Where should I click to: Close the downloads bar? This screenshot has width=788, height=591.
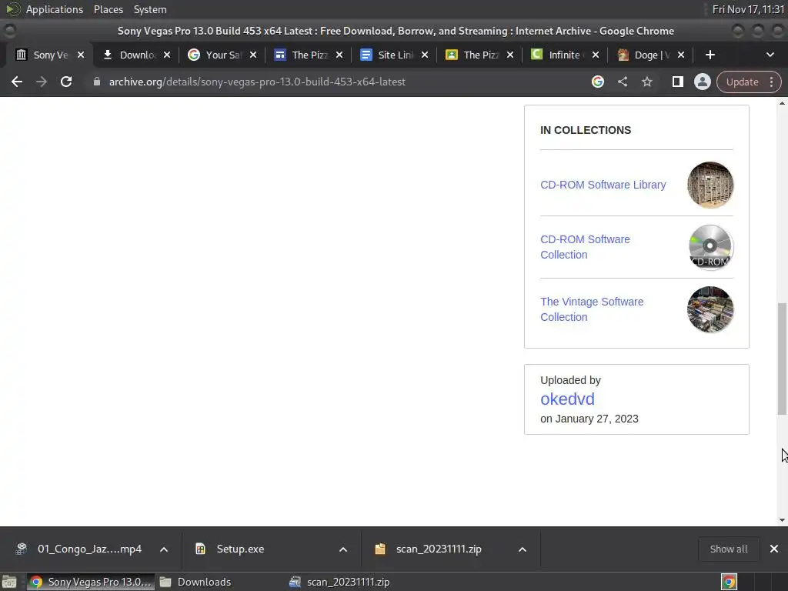(x=774, y=549)
